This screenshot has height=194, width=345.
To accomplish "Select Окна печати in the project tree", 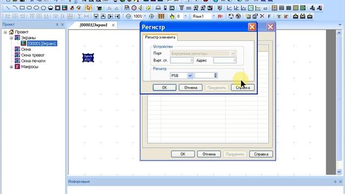I will pos(33,61).
